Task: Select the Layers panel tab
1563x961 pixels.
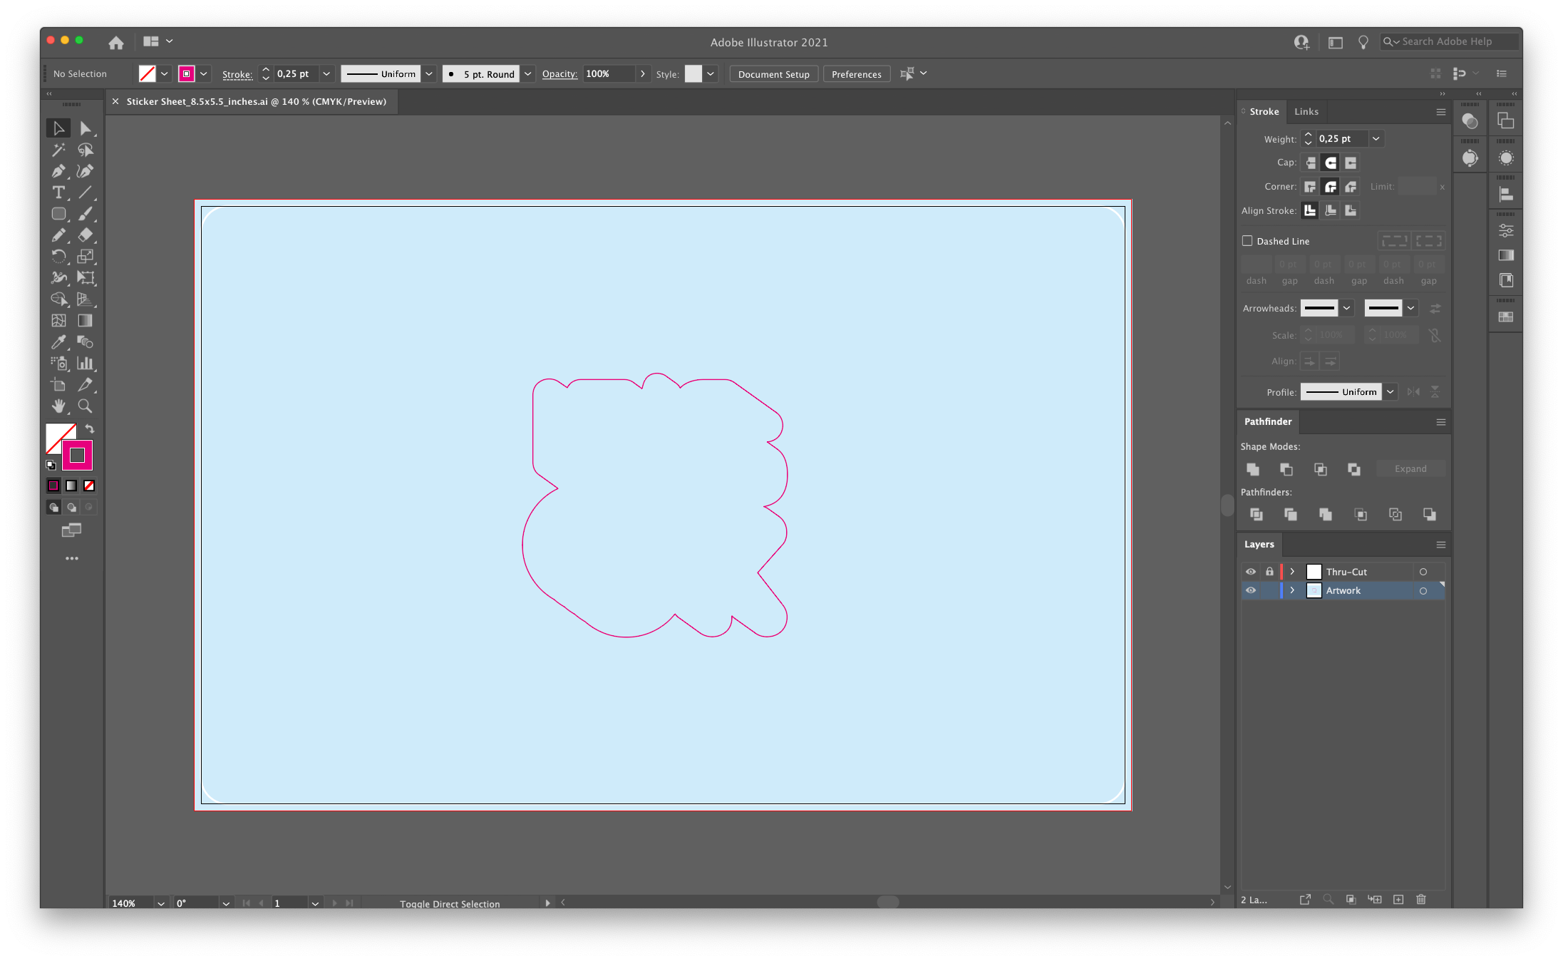Action: (1259, 545)
